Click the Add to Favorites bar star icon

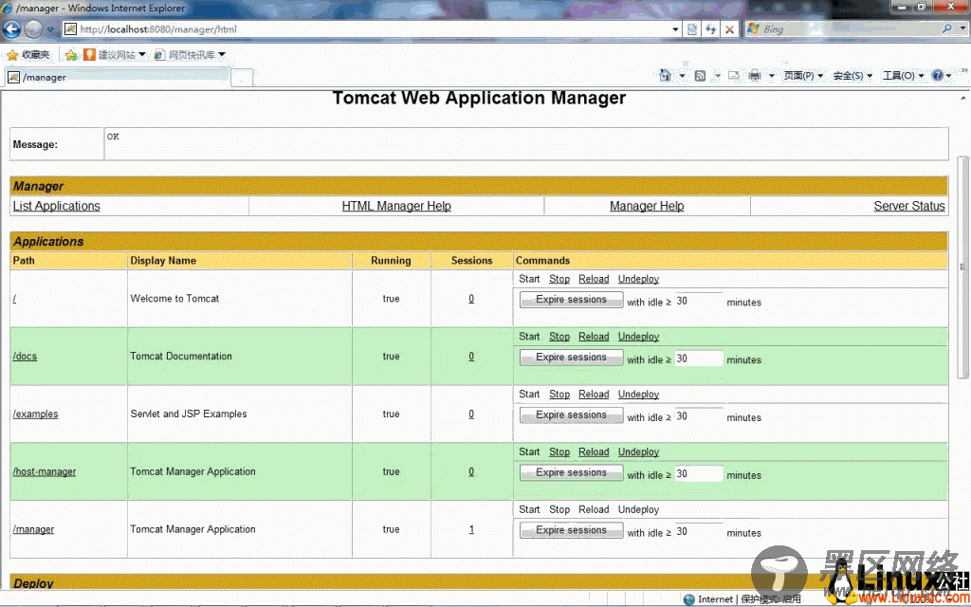click(x=71, y=54)
